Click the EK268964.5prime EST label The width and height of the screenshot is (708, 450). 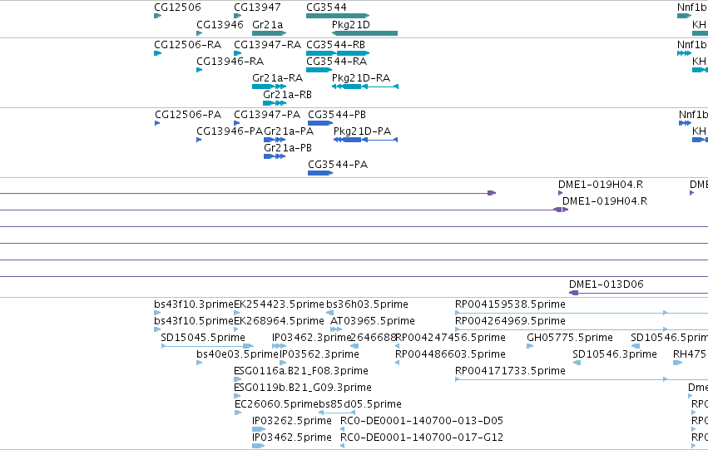[279, 321]
